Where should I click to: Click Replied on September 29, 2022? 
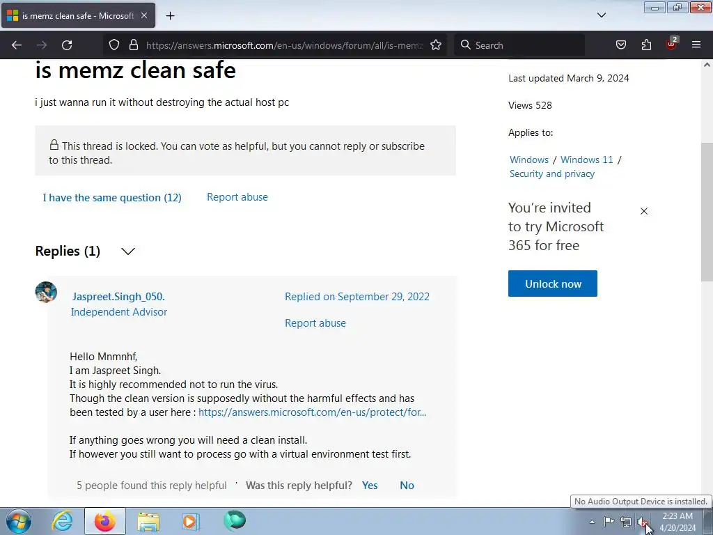[x=357, y=297]
